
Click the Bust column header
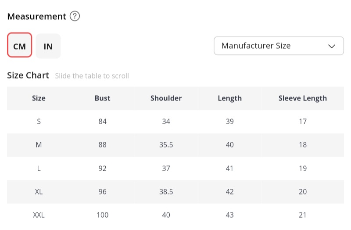pyautogui.click(x=103, y=98)
